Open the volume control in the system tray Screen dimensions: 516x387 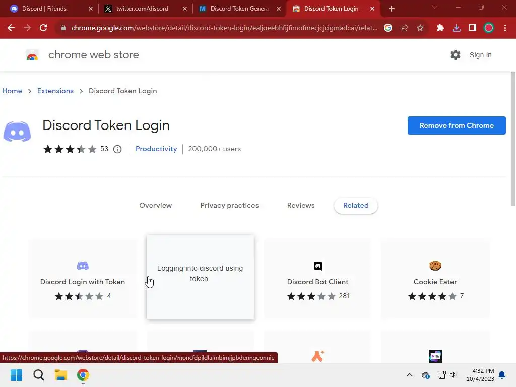tap(453, 375)
